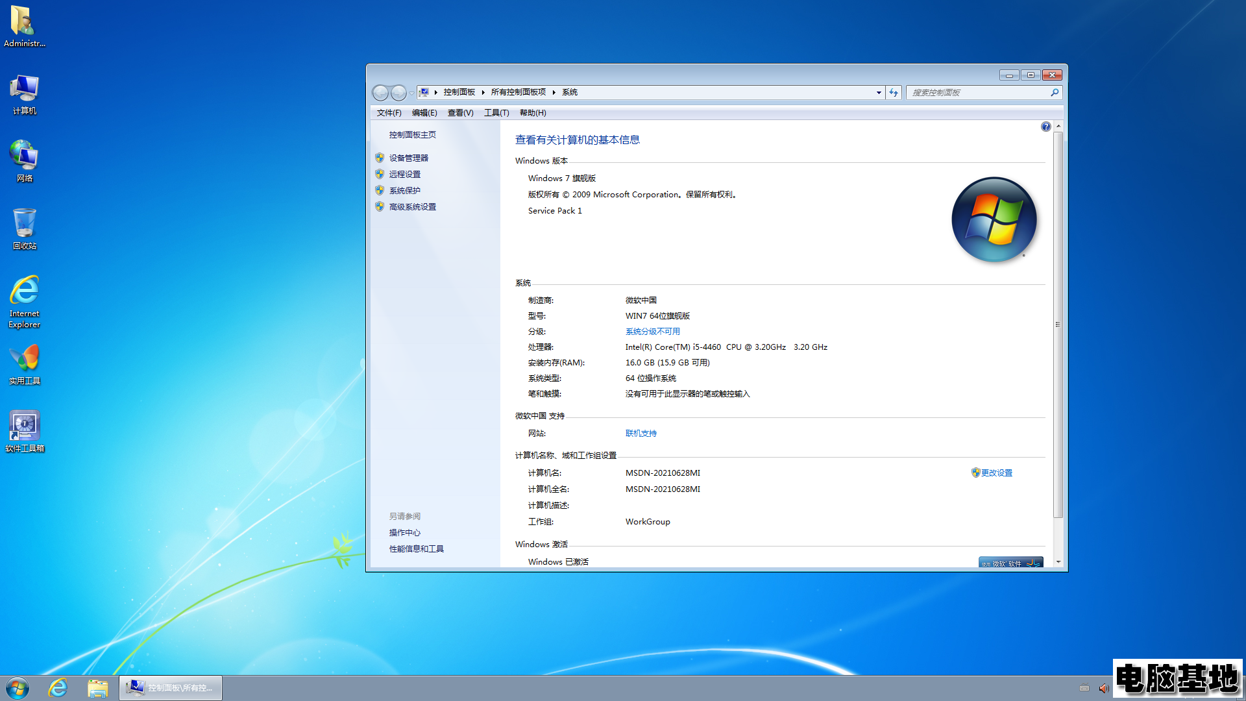Click 系统分级不可用 rating link

click(652, 331)
